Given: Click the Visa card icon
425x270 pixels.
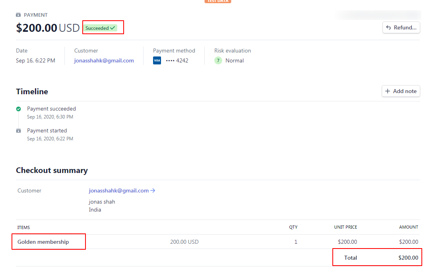Looking at the screenshot, I should [x=157, y=60].
